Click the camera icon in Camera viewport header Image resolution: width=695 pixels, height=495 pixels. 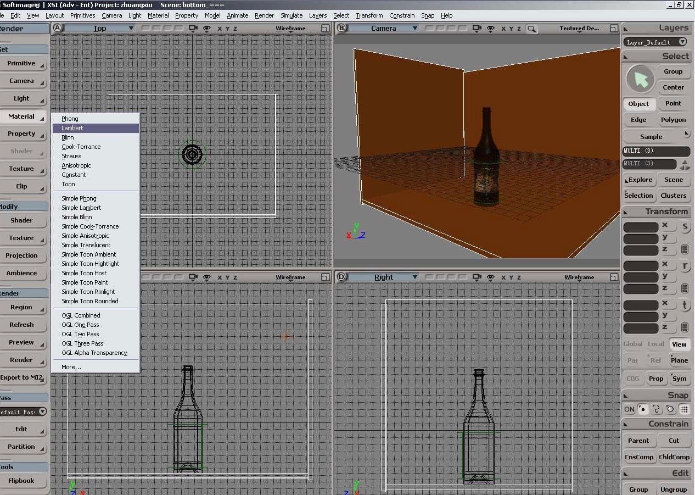point(477,29)
